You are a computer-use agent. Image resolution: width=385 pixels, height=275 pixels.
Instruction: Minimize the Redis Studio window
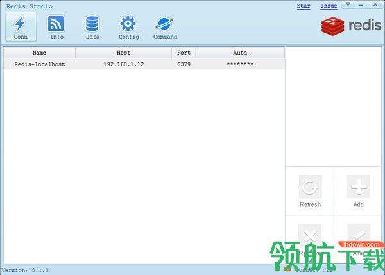tap(361, 4)
